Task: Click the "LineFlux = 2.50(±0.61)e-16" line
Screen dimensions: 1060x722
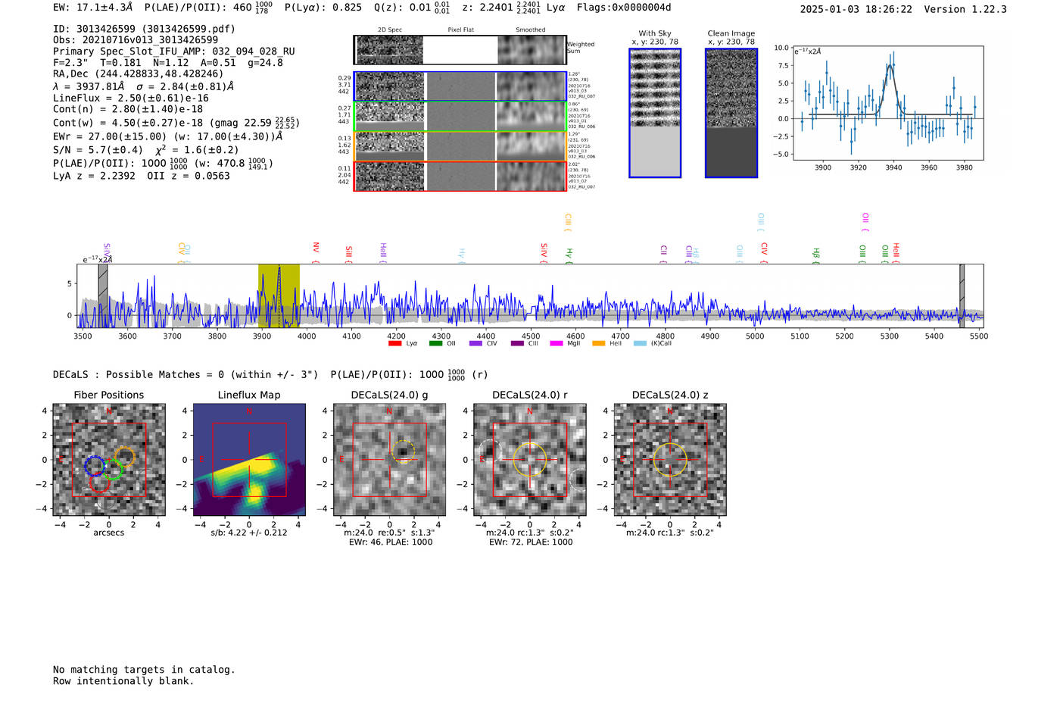Action: click(x=131, y=98)
